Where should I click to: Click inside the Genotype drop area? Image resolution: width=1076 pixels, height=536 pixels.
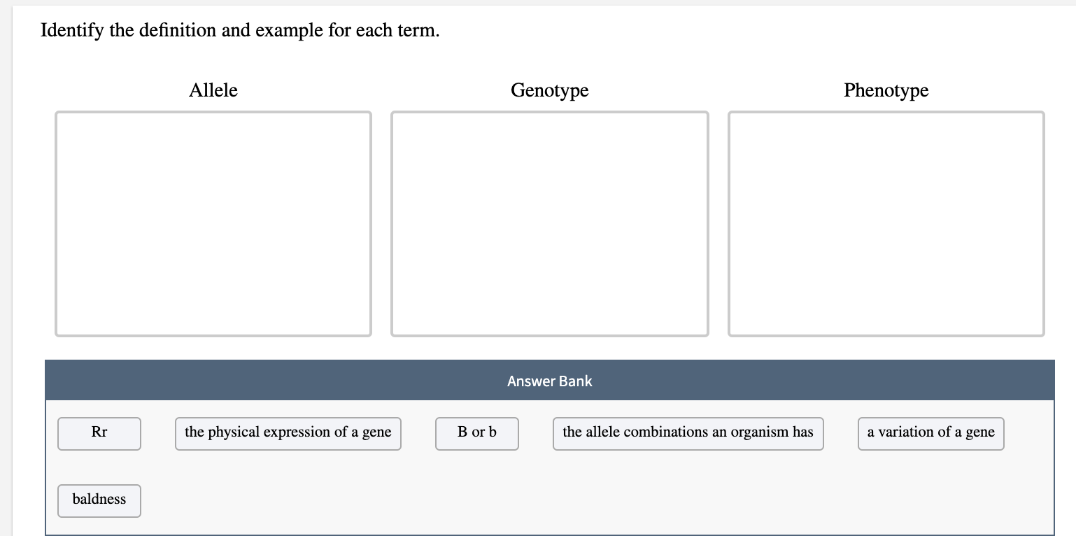[550, 223]
